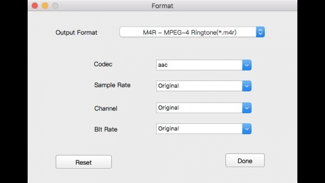
Task: Click the Bit Rate label
Action: tap(106, 129)
